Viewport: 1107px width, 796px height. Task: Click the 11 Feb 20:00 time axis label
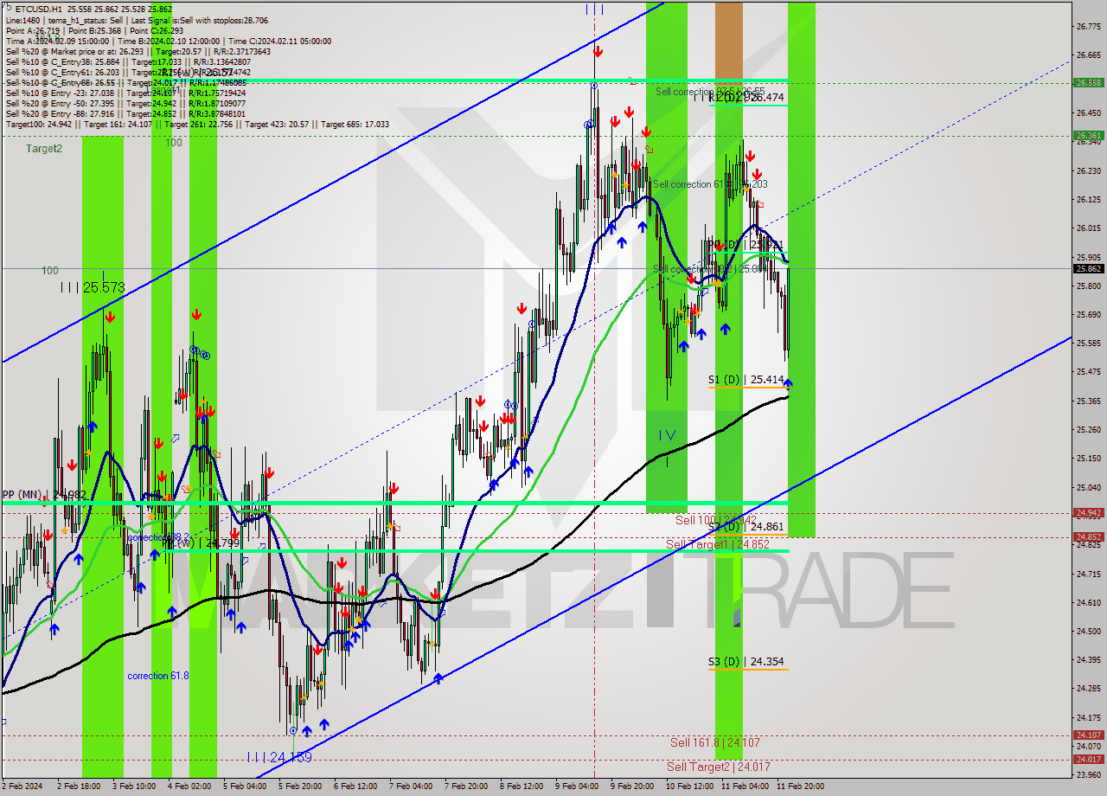[x=800, y=786]
